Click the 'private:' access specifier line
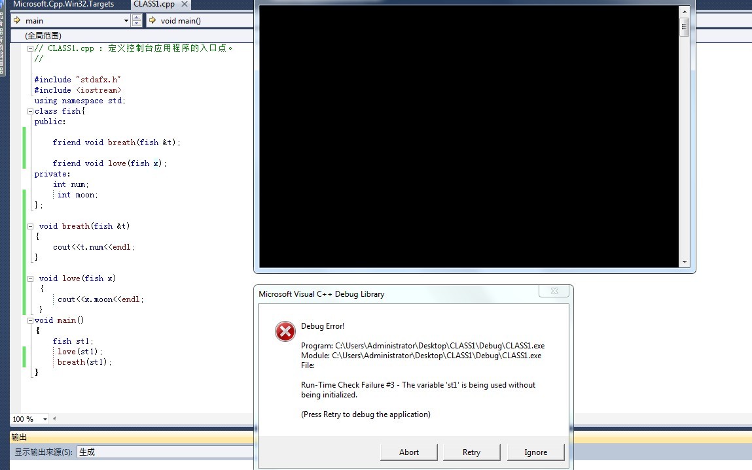The width and height of the screenshot is (752, 470). tap(52, 174)
